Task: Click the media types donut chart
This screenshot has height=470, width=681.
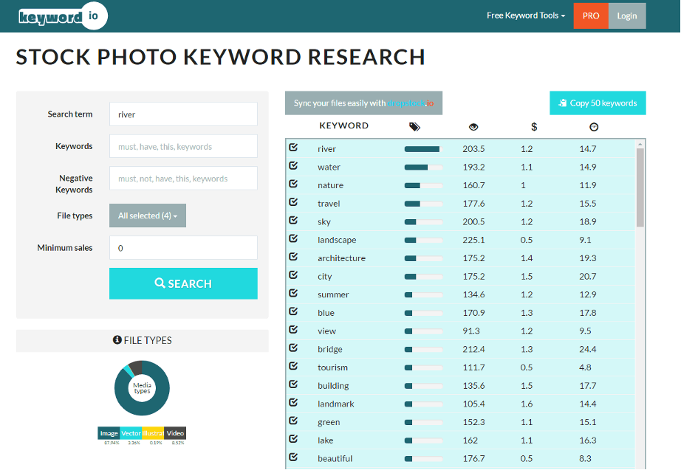Action: 142,388
